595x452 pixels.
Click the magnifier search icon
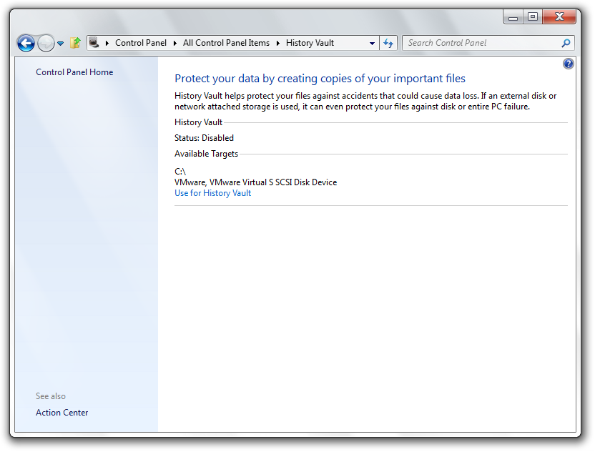point(566,43)
